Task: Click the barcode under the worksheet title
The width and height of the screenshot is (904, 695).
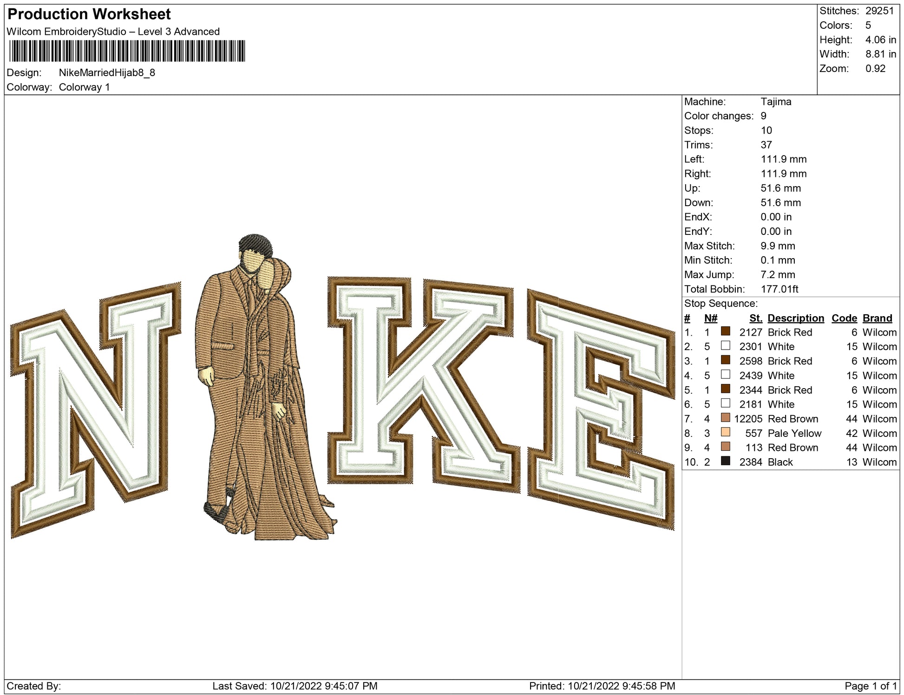Action: 127,51
